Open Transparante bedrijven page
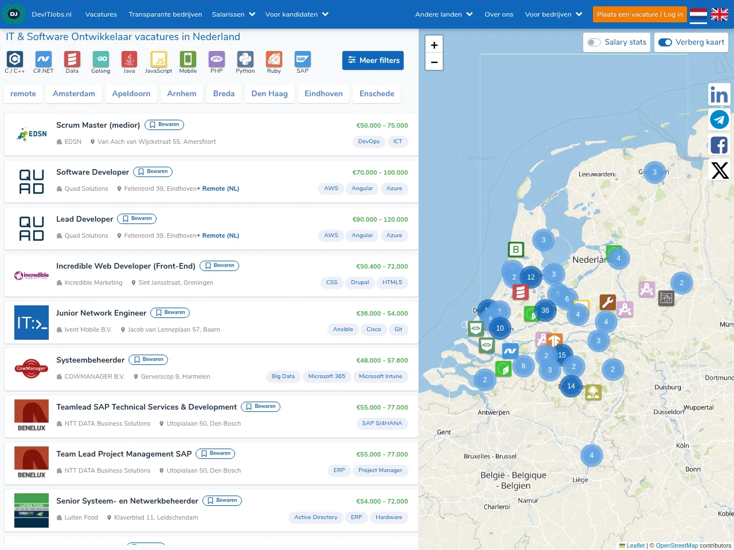Screen dimensions: 734x550 165,14
